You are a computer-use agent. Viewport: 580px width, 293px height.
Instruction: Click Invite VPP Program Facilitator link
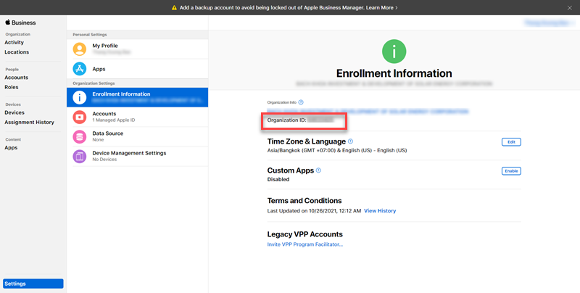pyautogui.click(x=305, y=244)
